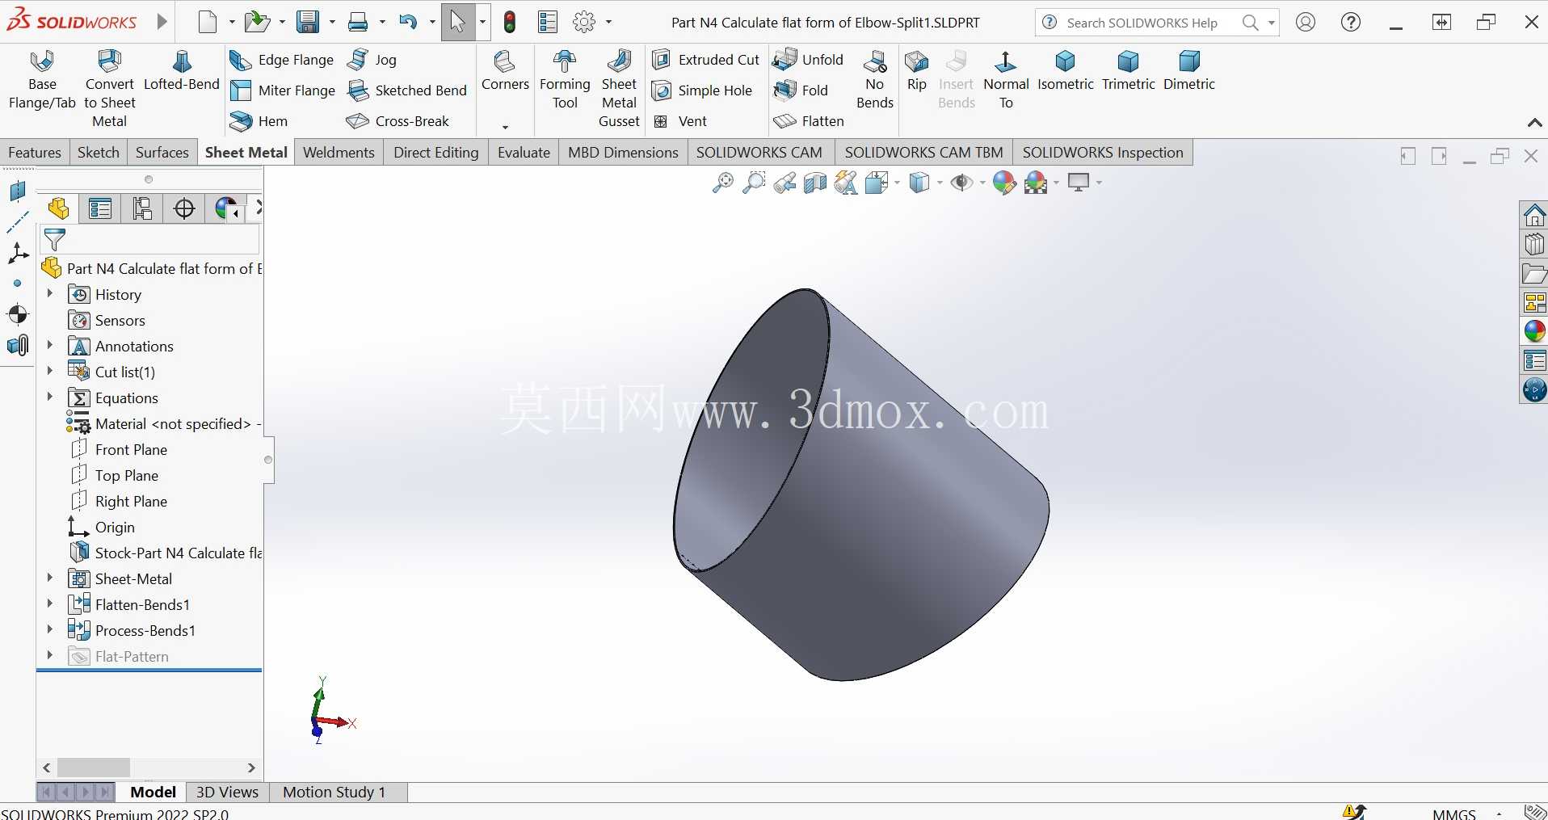Open the DimXpertManager tab icon
Screen dimensions: 1548x820
[x=184, y=209]
